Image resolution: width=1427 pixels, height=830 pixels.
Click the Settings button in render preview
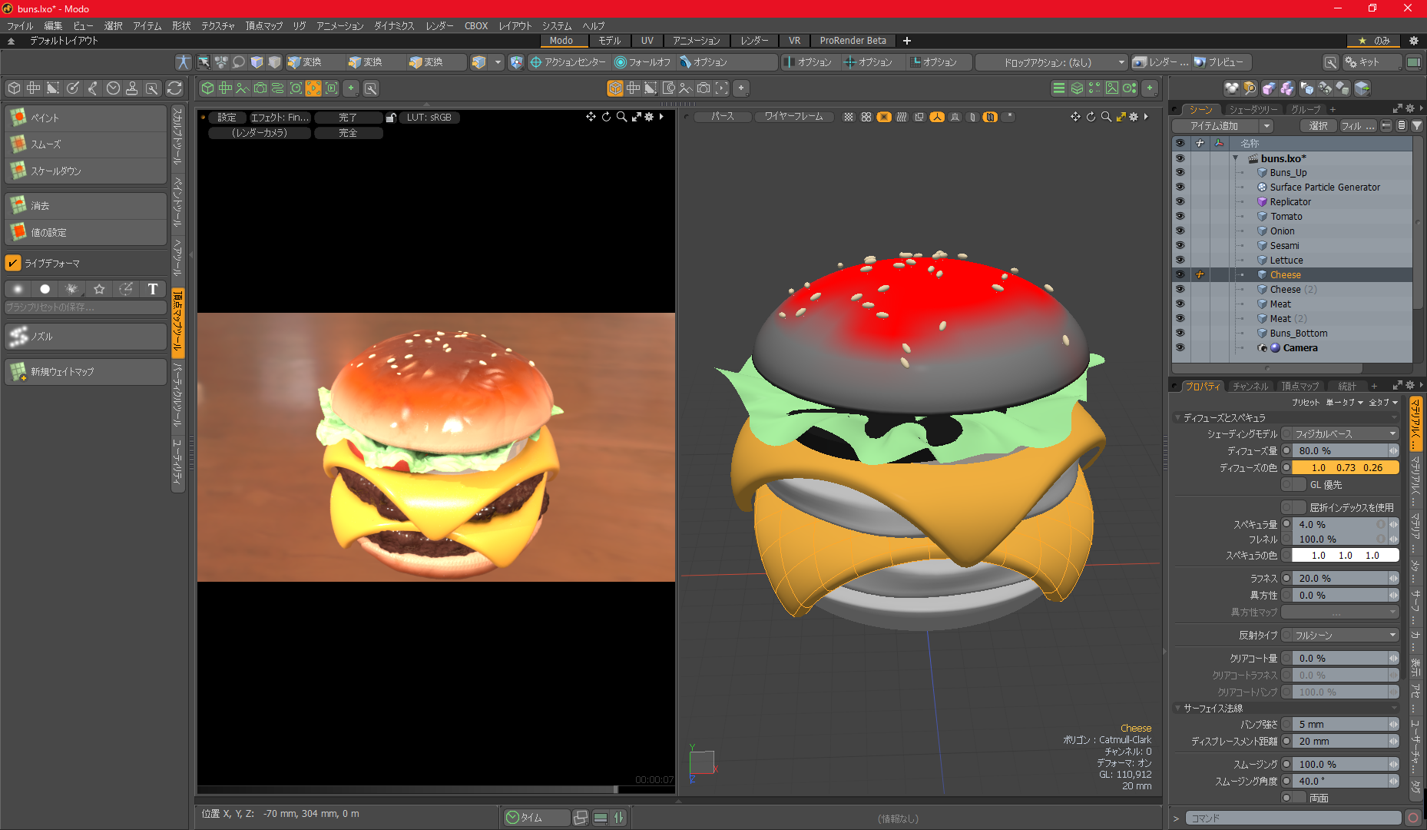pyautogui.click(x=227, y=118)
